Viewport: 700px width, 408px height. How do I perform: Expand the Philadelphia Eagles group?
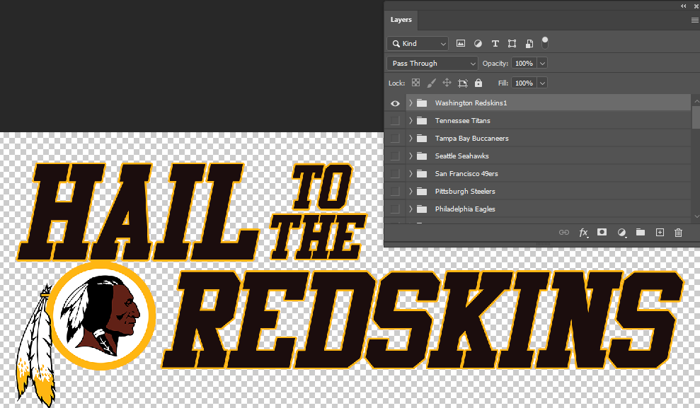411,209
